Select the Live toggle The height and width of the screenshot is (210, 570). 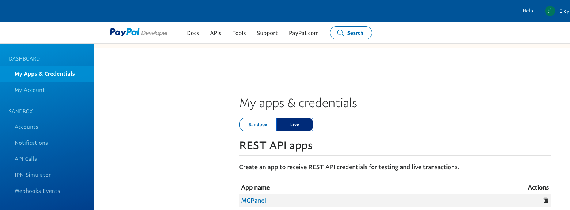click(x=295, y=124)
